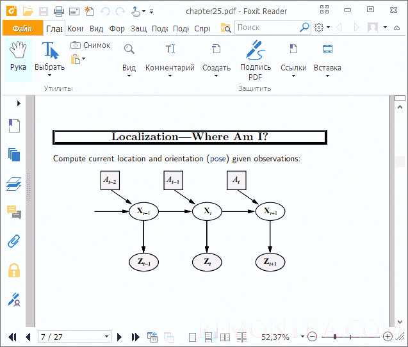Expand the Ссылки dropdown arrow
The image size is (408, 347).
coord(293,76)
